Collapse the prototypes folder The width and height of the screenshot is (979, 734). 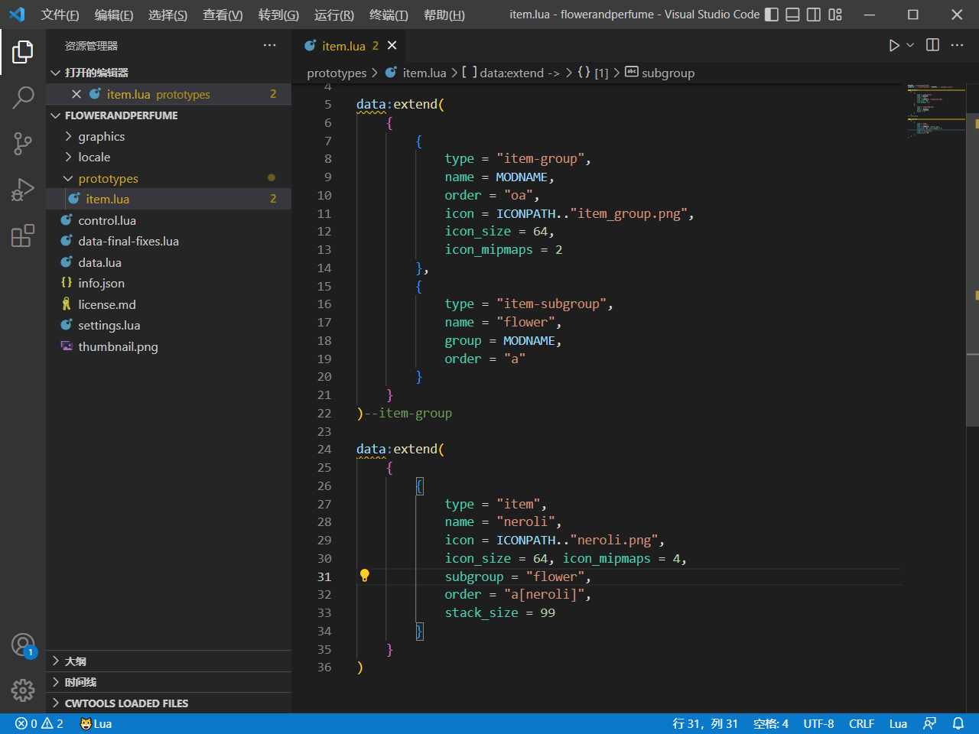tap(108, 178)
